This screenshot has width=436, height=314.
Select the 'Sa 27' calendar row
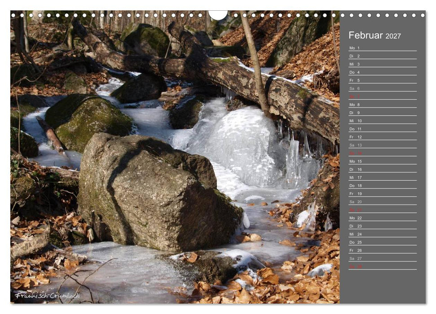coord(383,258)
